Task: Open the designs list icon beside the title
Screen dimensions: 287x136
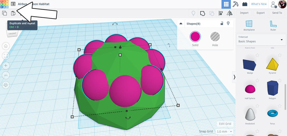Action: [x=13, y=4]
